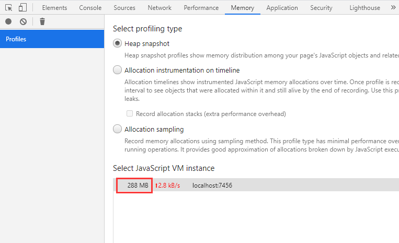Switch to the Sources tab
This screenshot has width=399, height=243.
(x=124, y=8)
